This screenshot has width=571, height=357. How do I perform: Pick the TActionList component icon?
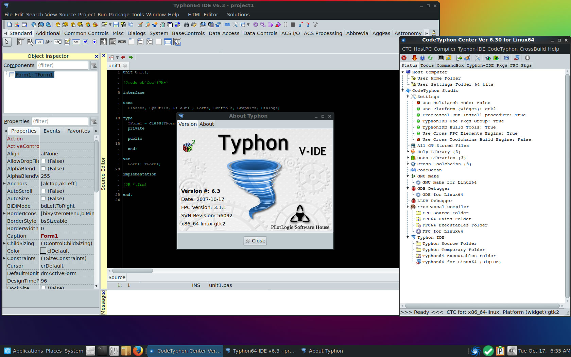(177, 42)
